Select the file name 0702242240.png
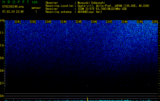Screen dimensions: 160x101 (13, 7)
